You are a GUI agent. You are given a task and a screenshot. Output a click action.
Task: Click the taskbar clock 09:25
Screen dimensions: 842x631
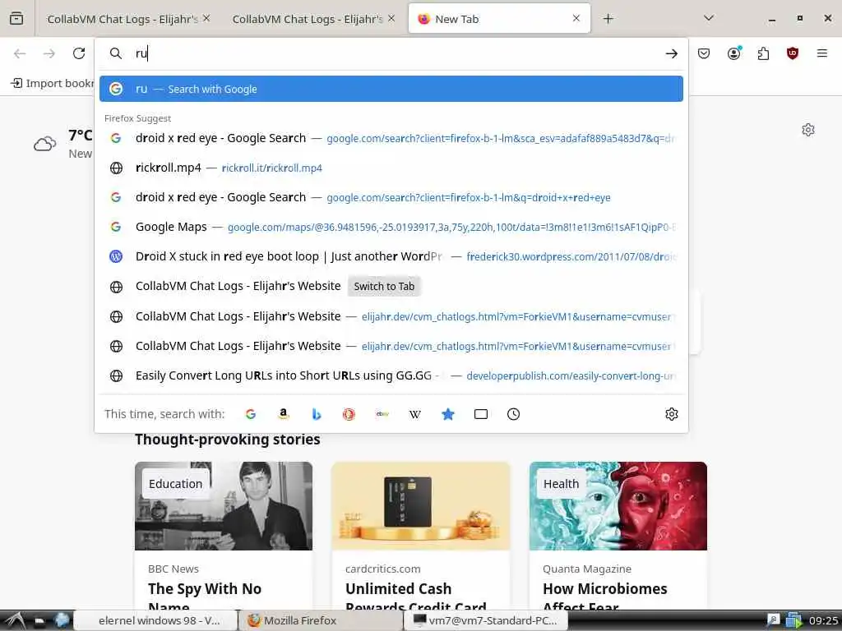pyautogui.click(x=823, y=621)
